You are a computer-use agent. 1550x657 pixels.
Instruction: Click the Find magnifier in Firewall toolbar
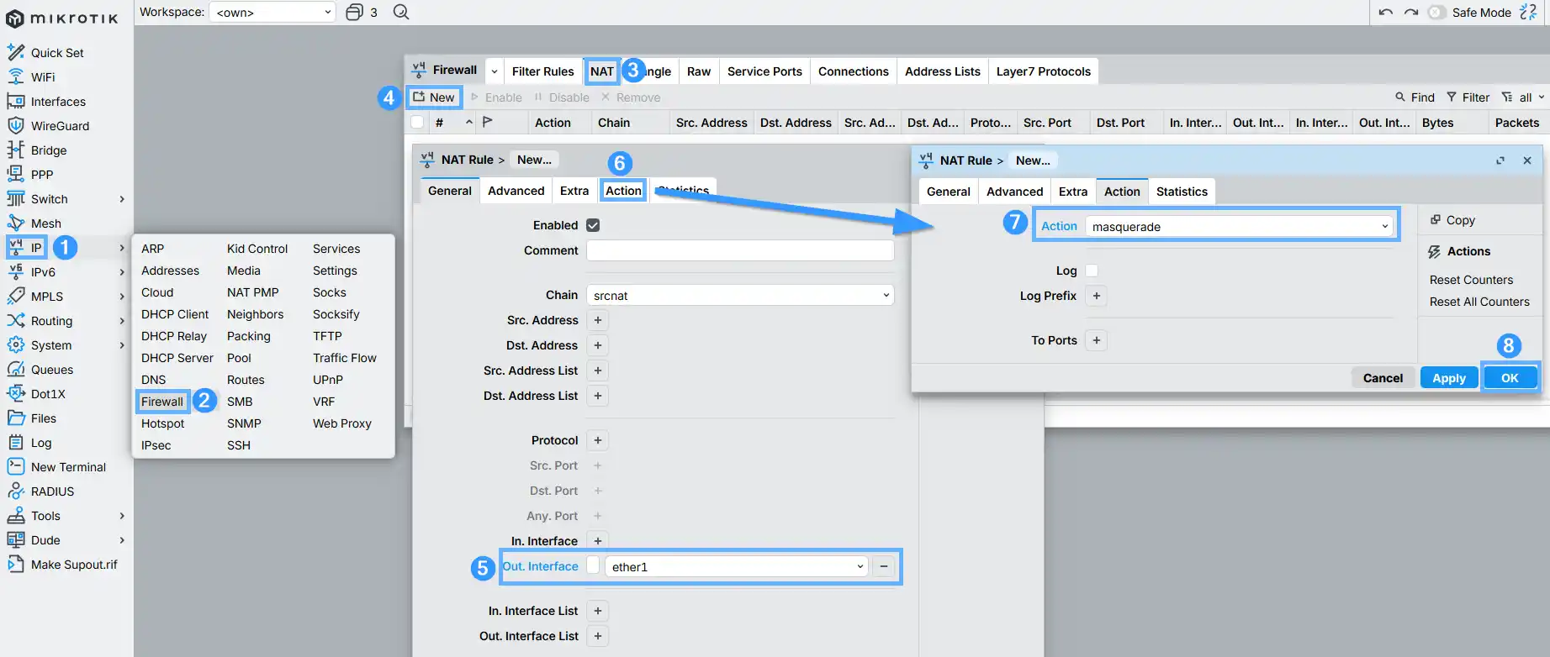pyautogui.click(x=1400, y=97)
